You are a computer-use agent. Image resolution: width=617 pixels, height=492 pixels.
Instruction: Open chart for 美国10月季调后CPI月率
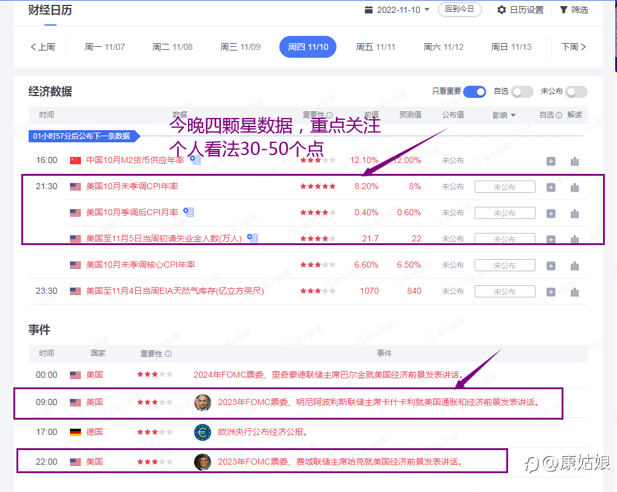(x=574, y=213)
